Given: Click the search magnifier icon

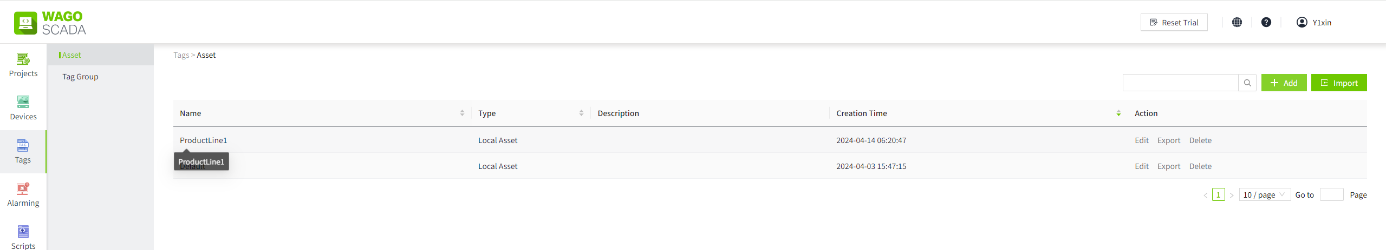Looking at the screenshot, I should 1247,83.
